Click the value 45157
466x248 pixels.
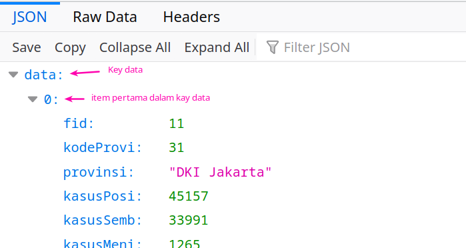pos(189,196)
